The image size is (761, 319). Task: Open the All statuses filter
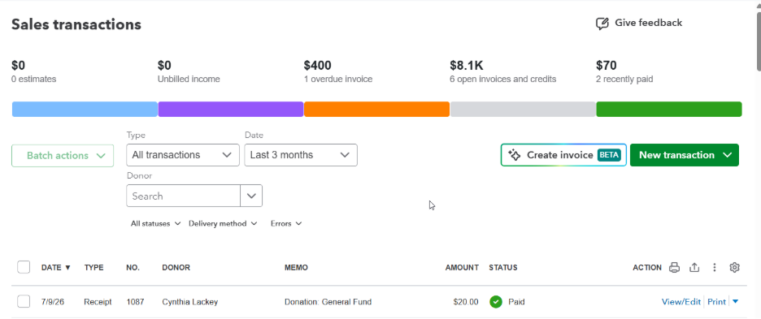tap(155, 223)
